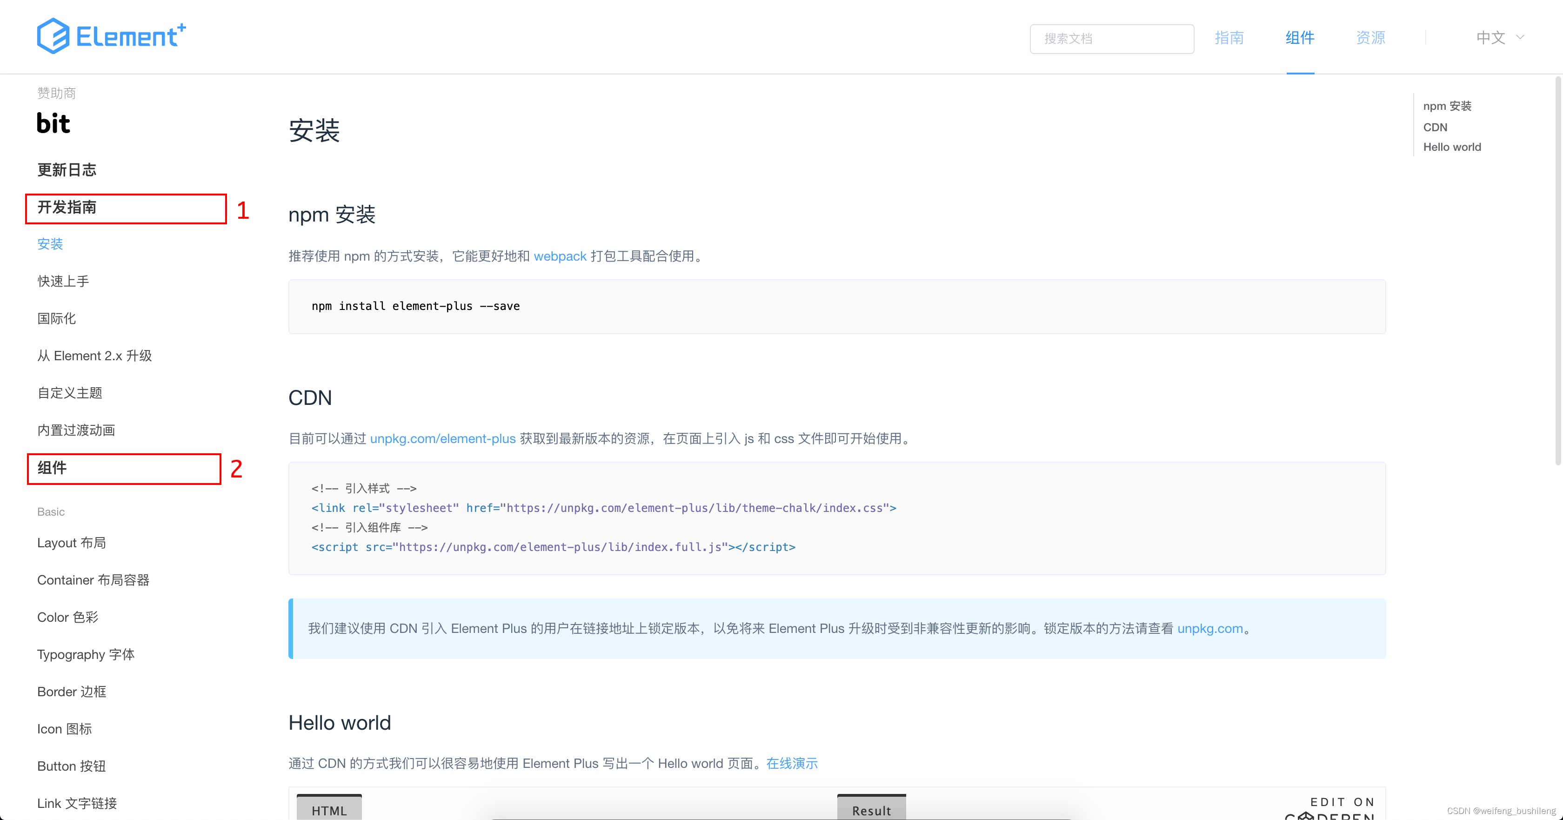Open 更新日志 in sidebar
Image resolution: width=1563 pixels, height=820 pixels.
coord(67,170)
